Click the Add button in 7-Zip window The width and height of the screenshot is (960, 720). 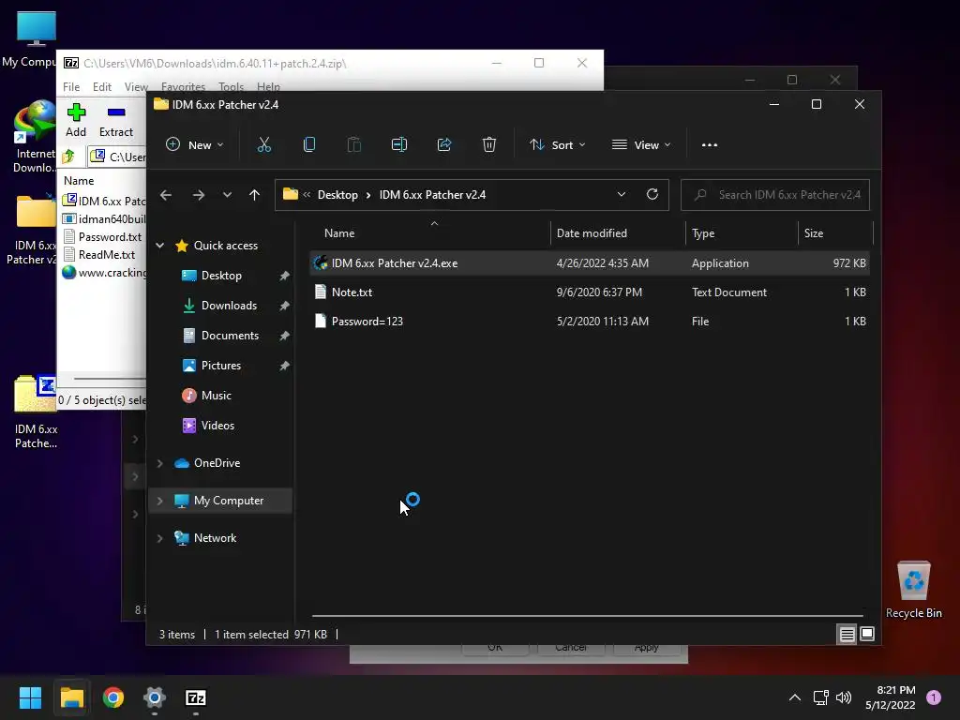click(x=76, y=121)
